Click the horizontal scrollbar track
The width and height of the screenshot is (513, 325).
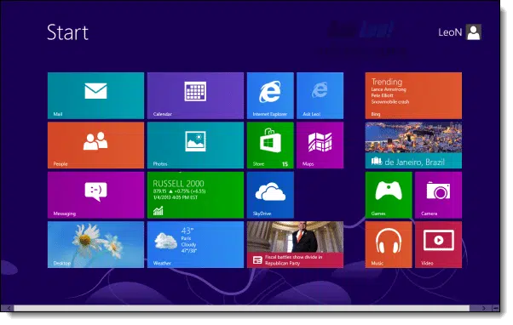point(242,308)
